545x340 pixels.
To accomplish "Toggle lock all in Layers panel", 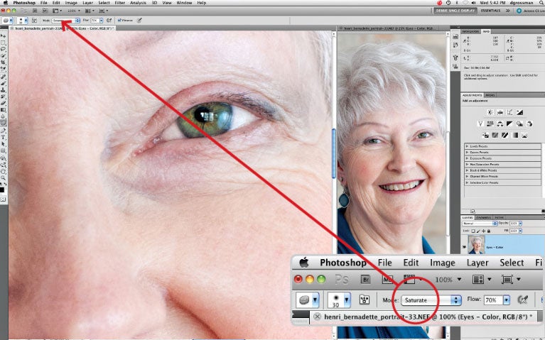I will coord(489,231).
